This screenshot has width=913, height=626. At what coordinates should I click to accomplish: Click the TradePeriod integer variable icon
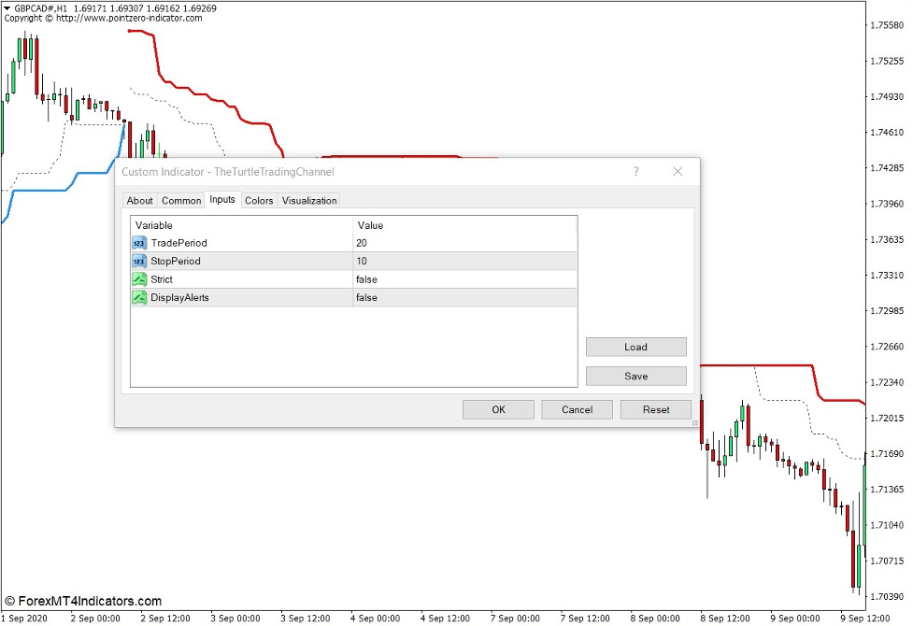pyautogui.click(x=138, y=243)
